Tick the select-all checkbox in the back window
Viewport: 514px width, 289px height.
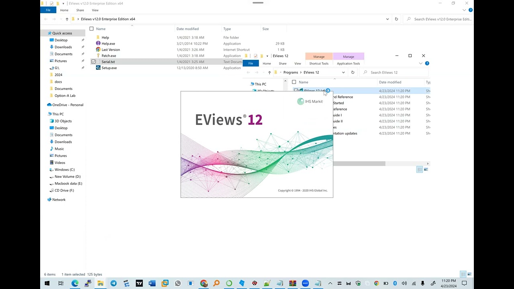(x=92, y=29)
